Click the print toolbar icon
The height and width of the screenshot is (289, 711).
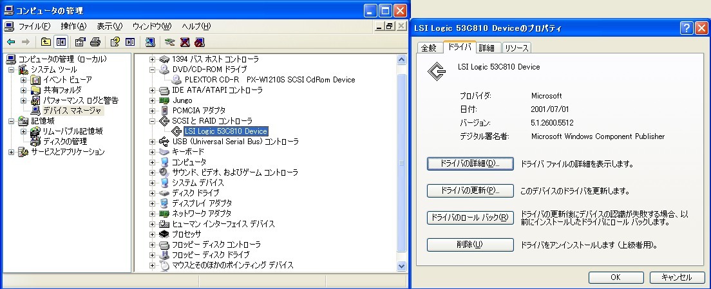point(95,42)
